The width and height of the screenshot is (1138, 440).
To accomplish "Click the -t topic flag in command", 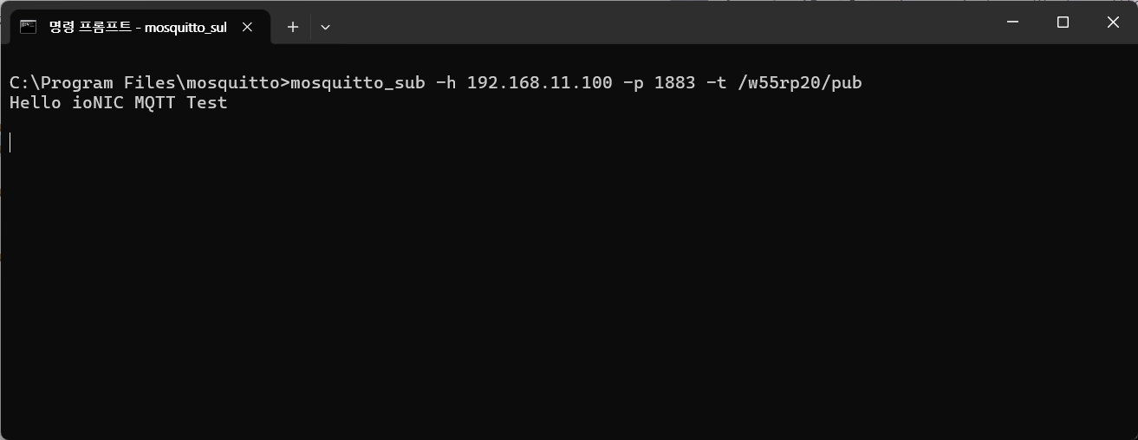I will [716, 83].
